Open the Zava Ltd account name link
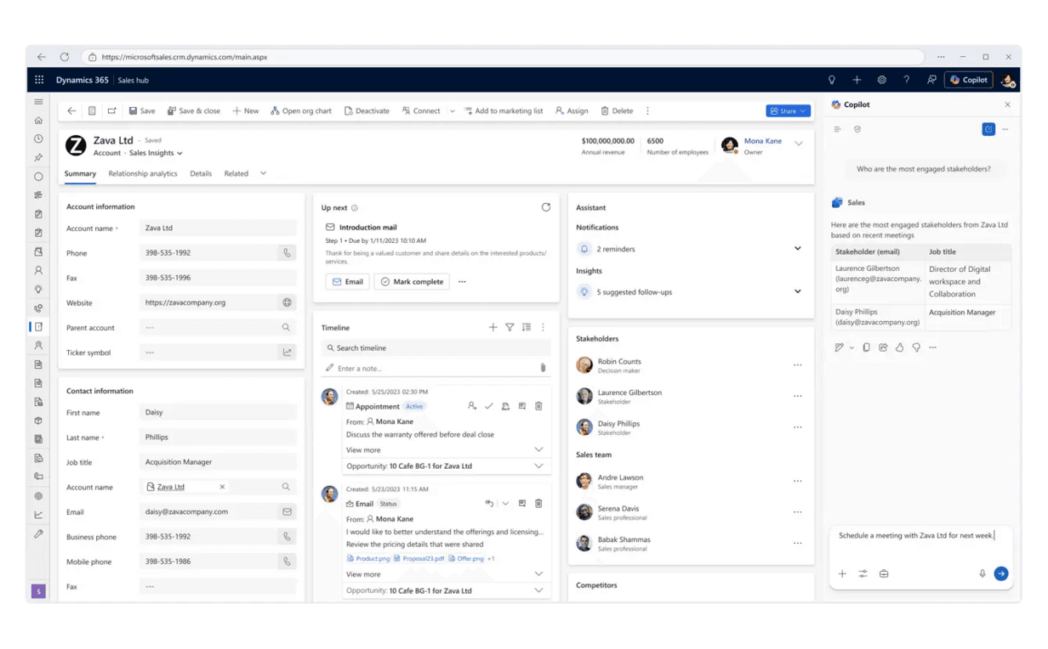The image size is (1048, 649). pos(170,487)
